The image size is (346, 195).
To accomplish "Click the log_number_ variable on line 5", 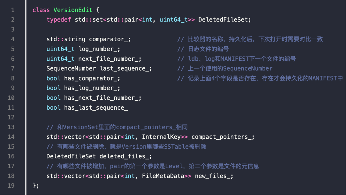I will pos(98,49).
